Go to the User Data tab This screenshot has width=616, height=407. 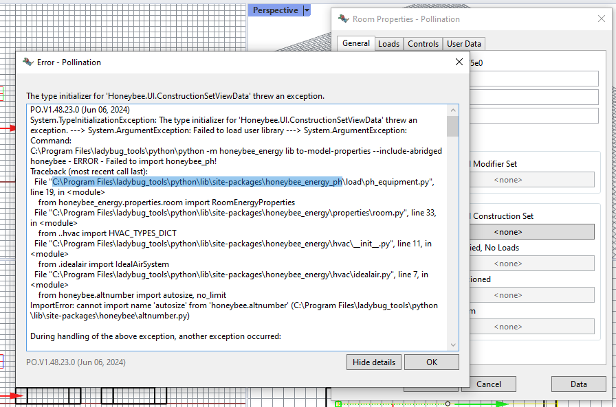pos(464,44)
